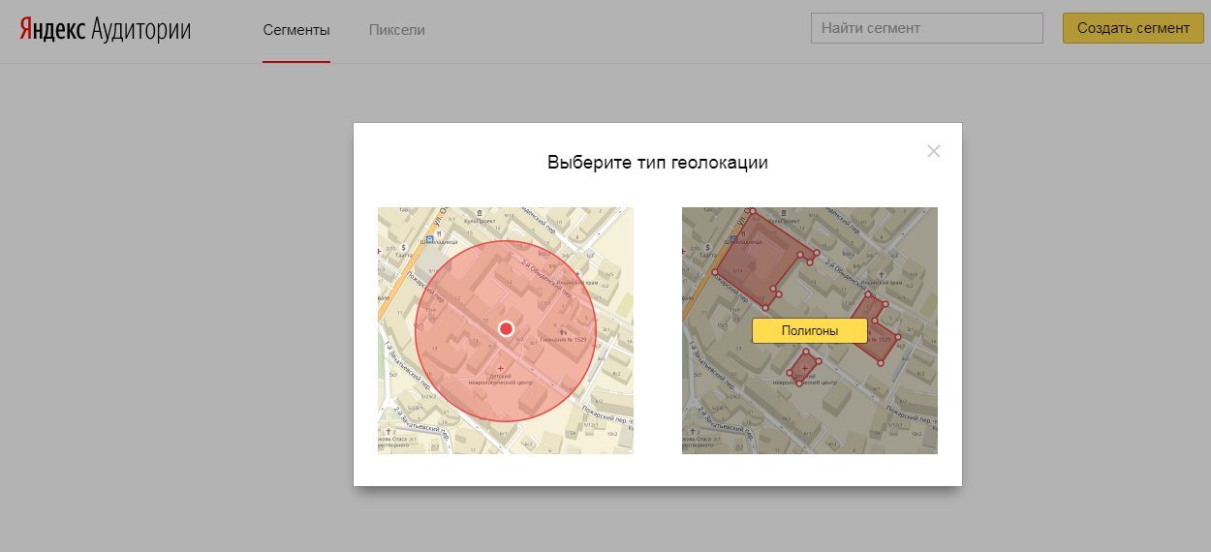Viewport: 1211px width, 552px height.
Task: Select the smallest polygon on the right map
Action: tap(803, 366)
